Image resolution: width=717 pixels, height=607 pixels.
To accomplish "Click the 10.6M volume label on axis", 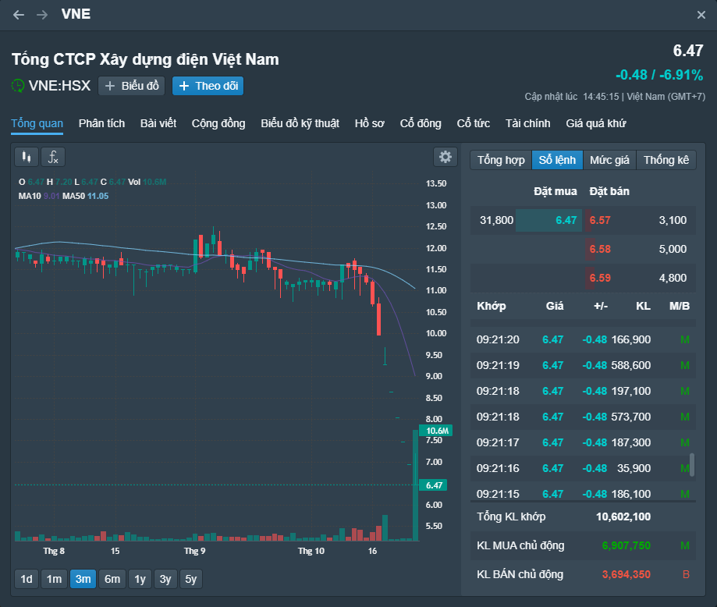I will pos(437,431).
